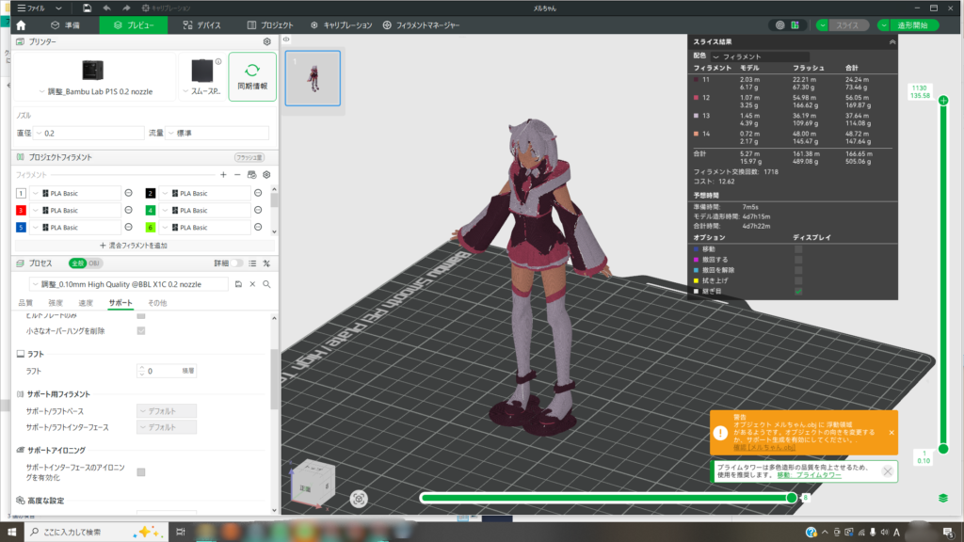964x542 pixels.
Task: Toggle 撤回を解除 display checkbox
Action: (x=798, y=270)
